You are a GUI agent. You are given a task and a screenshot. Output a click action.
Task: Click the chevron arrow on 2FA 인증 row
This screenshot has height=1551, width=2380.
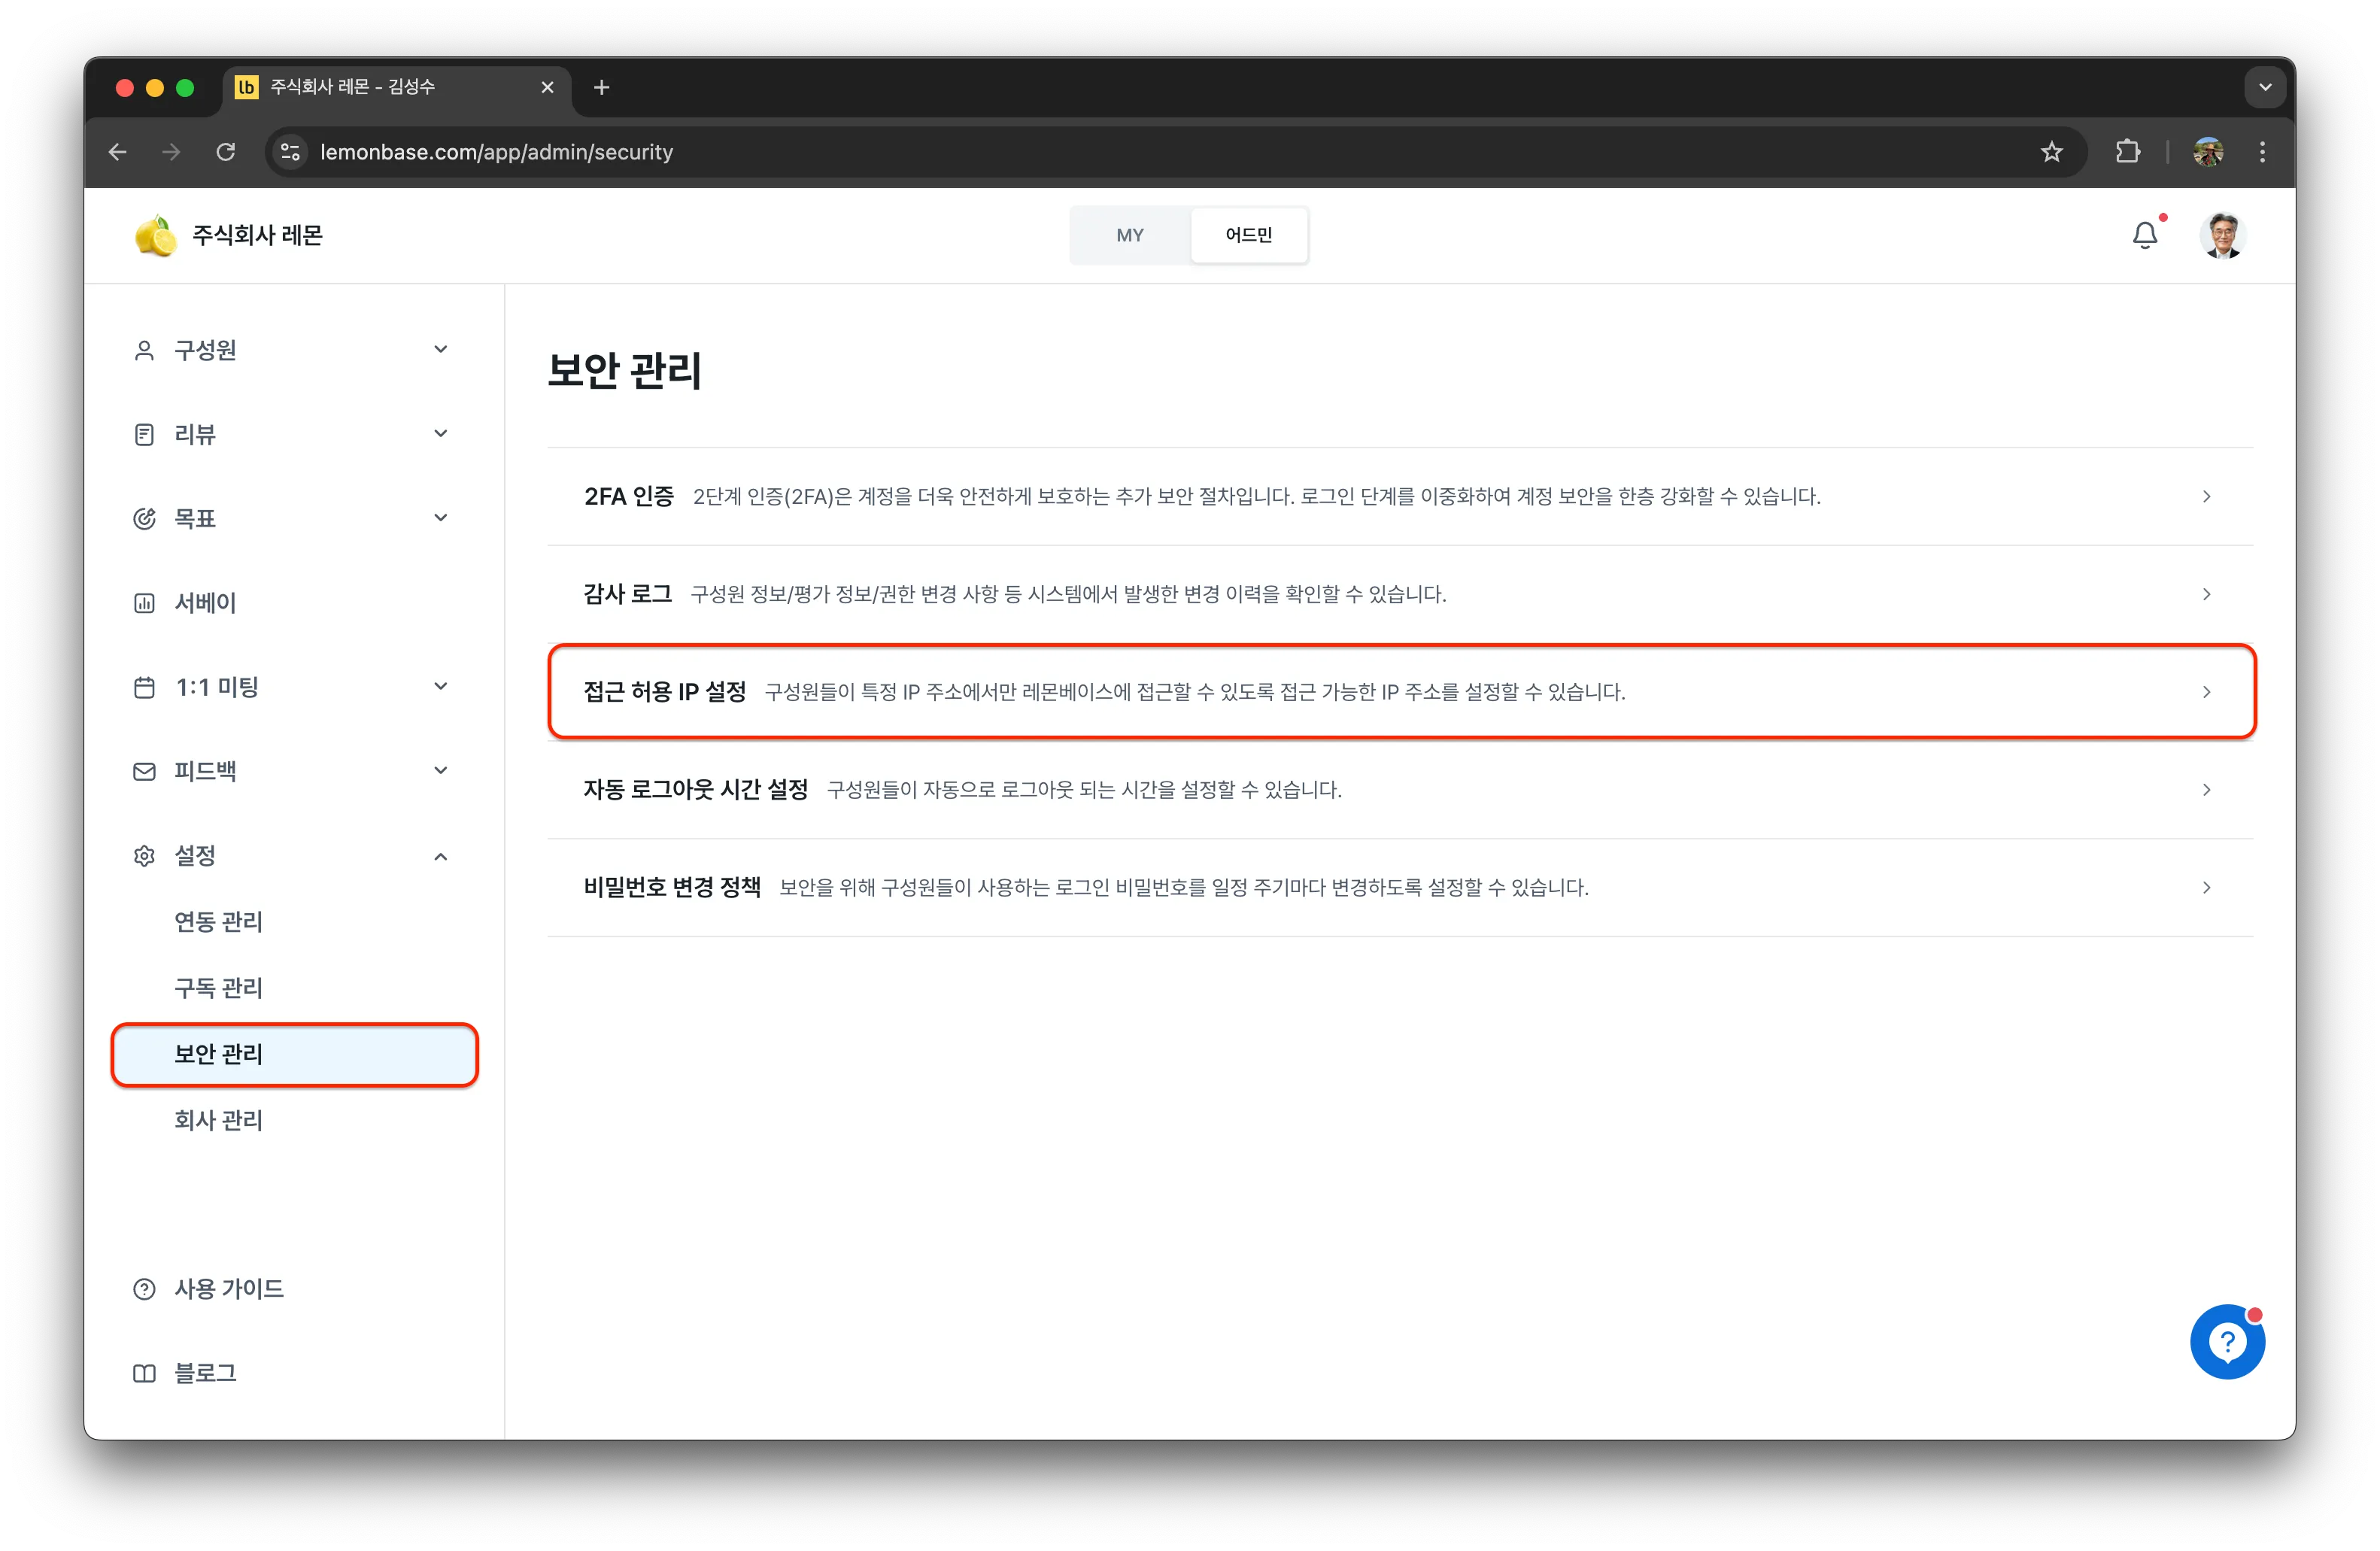(x=2206, y=496)
